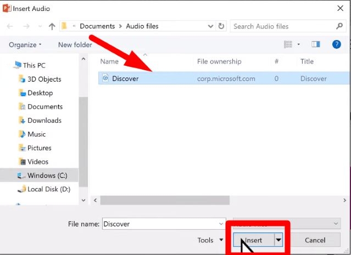Open Downloads in the navigation pane

coord(44,121)
